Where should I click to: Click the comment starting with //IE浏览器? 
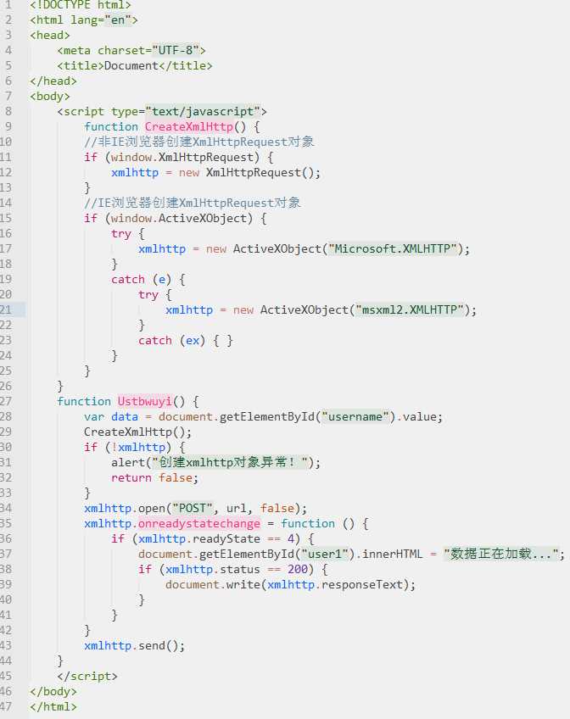coord(193,203)
